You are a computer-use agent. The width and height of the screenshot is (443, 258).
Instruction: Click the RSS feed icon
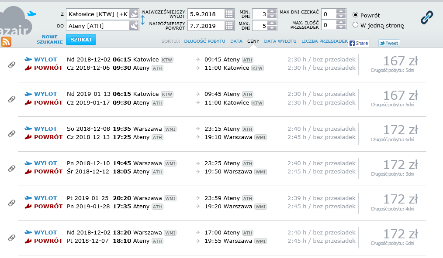point(6,42)
